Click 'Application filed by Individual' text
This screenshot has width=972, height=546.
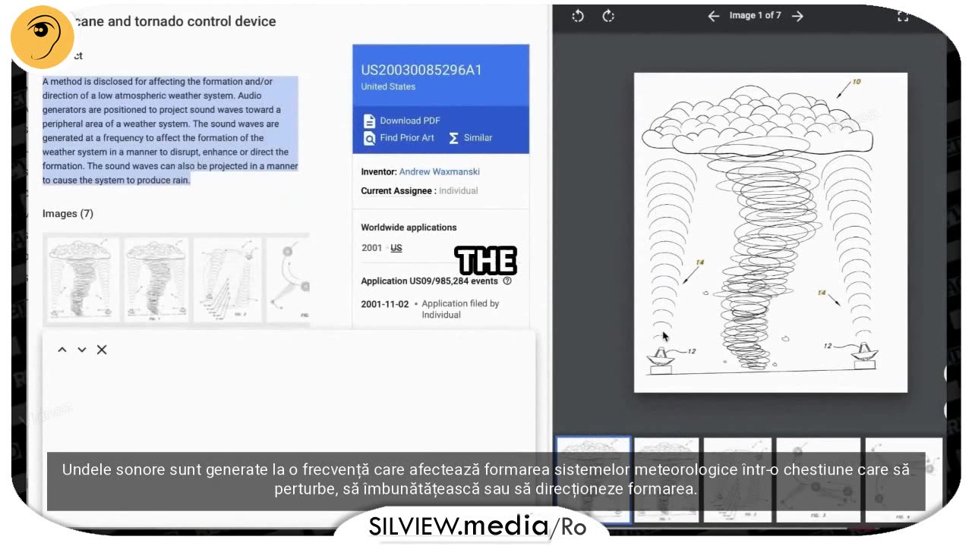pyautogui.click(x=460, y=309)
